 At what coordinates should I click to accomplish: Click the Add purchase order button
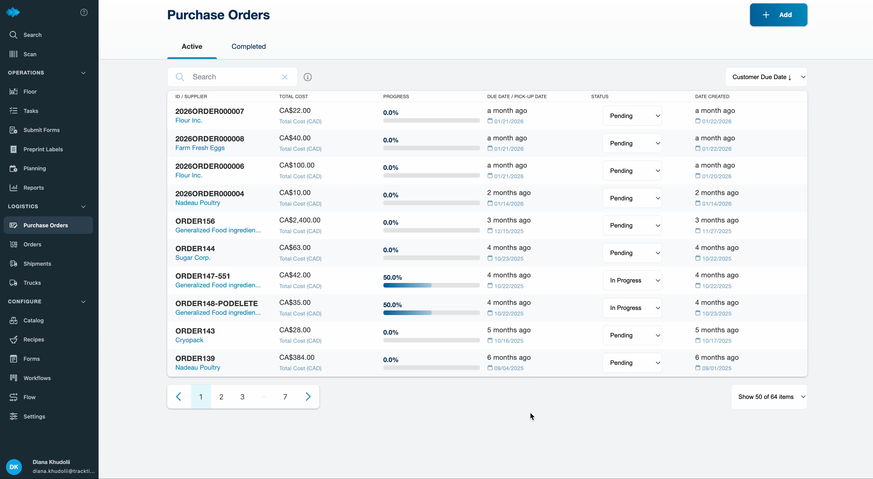[778, 15]
